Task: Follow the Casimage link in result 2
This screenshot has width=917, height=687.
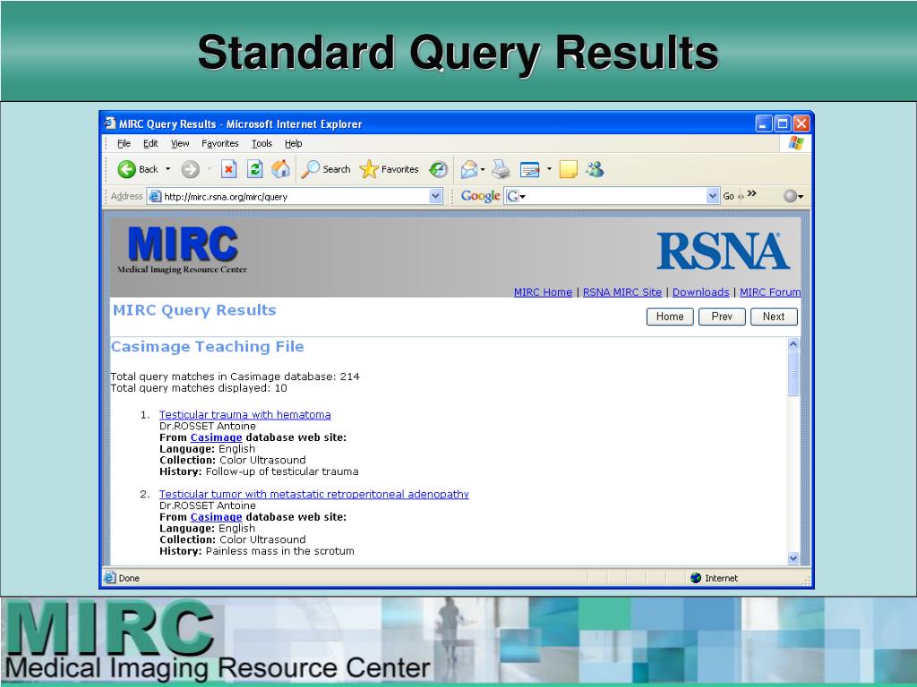Action: (216, 517)
